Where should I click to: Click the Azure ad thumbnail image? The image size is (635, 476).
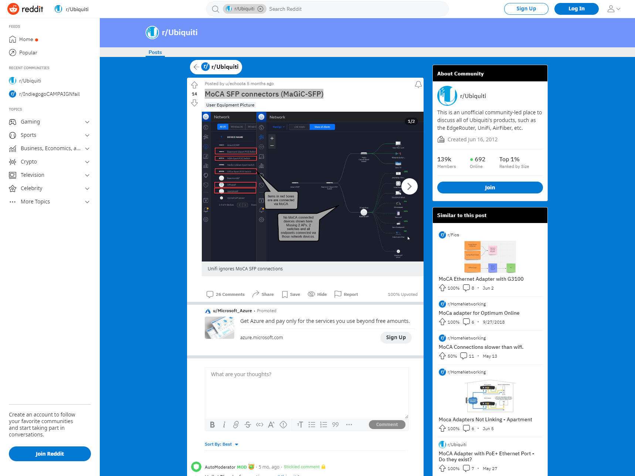(220, 328)
